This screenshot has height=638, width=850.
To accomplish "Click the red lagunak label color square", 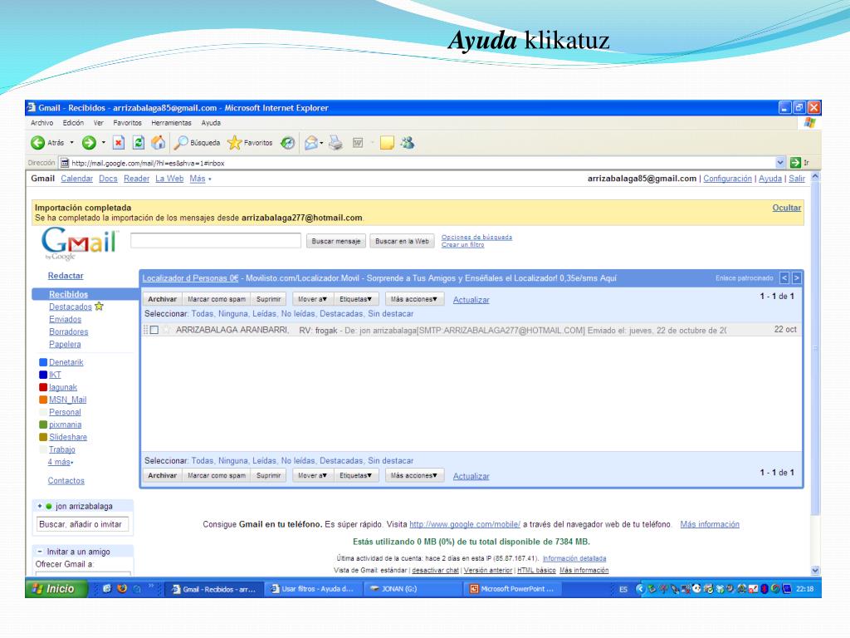I will pos(43,387).
